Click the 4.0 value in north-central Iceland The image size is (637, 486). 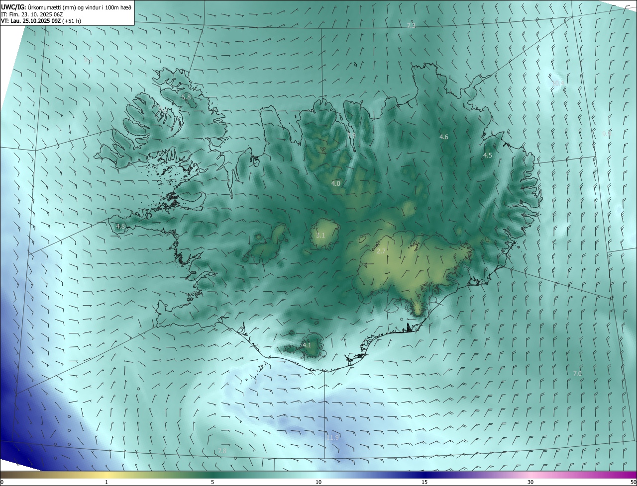pos(336,184)
